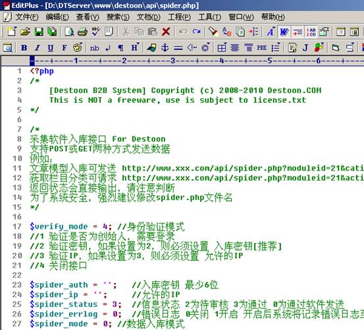Insert a paragraph tag with the pilcrow icon
This screenshot has height=330, width=364.
point(120,48)
